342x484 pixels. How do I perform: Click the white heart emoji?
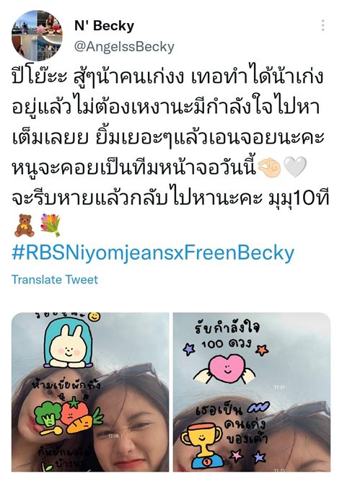click(295, 167)
